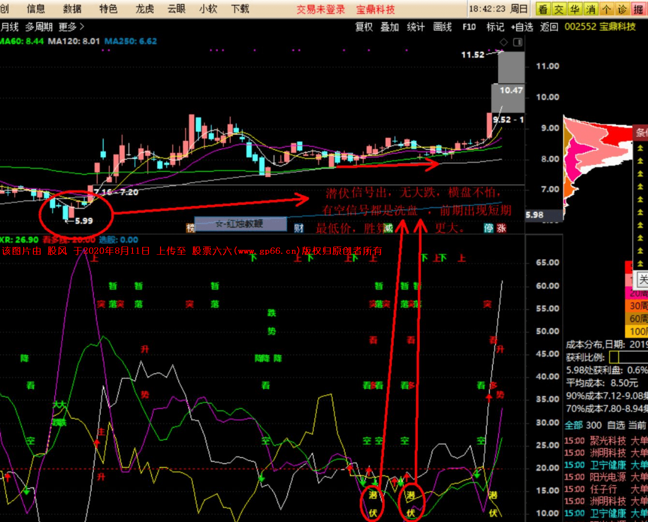Click the 华 yellow shortcut button

pos(575,9)
